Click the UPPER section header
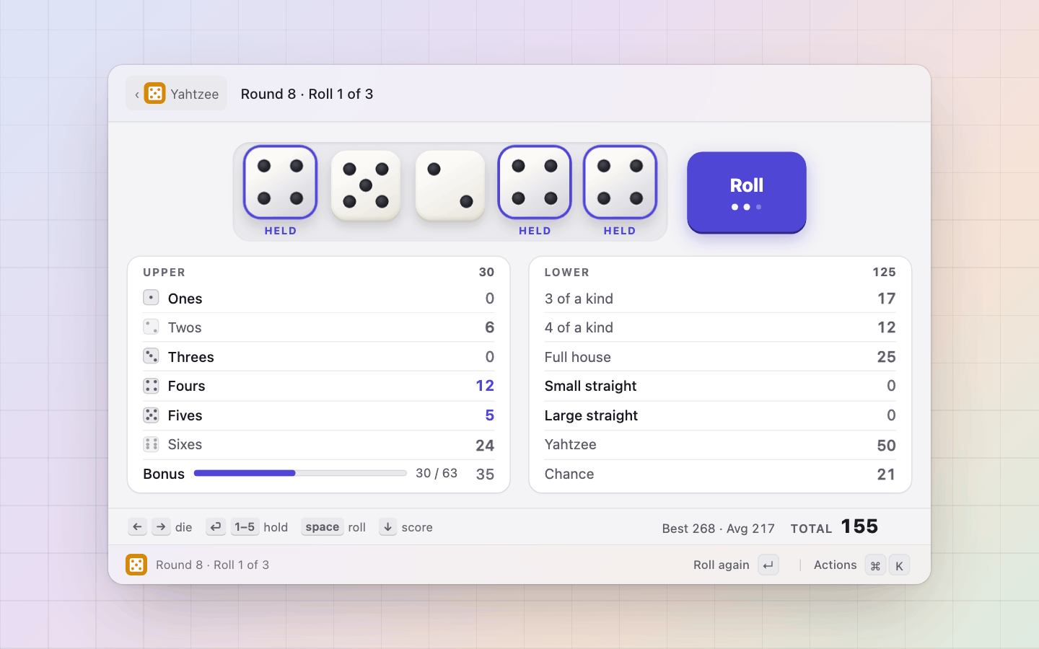The width and height of the screenshot is (1039, 649). [x=165, y=273]
